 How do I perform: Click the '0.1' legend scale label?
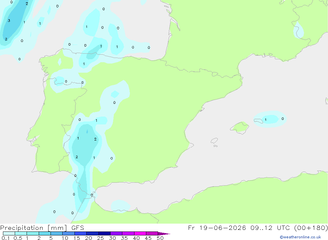[x=6, y=238]
